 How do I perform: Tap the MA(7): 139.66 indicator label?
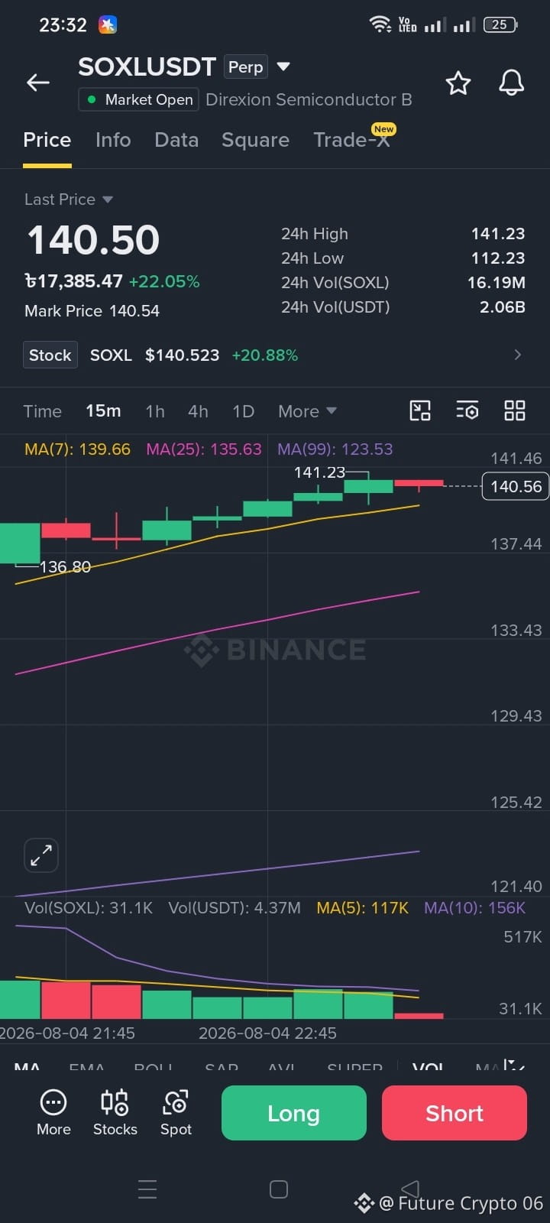77,449
